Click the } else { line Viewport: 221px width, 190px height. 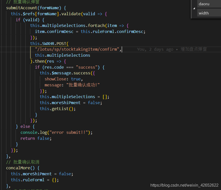tap(25, 126)
